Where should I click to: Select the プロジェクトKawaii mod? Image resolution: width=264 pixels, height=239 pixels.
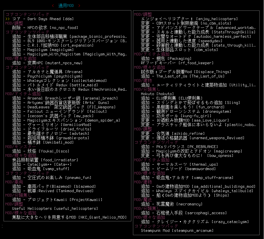click(x=57, y=200)
